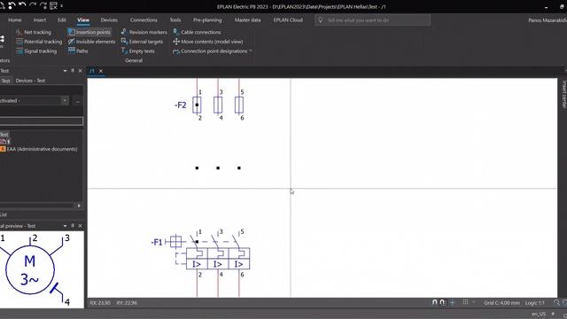567x319 pixels.
Task: Click the Redo icon in quick access toolbar
Action: pyautogui.click(x=33, y=5)
